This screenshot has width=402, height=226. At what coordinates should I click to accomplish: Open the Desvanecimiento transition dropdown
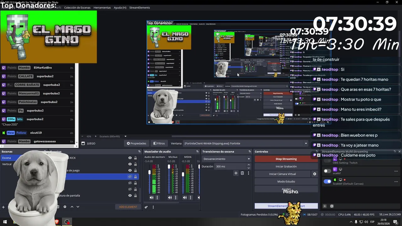pos(226,159)
